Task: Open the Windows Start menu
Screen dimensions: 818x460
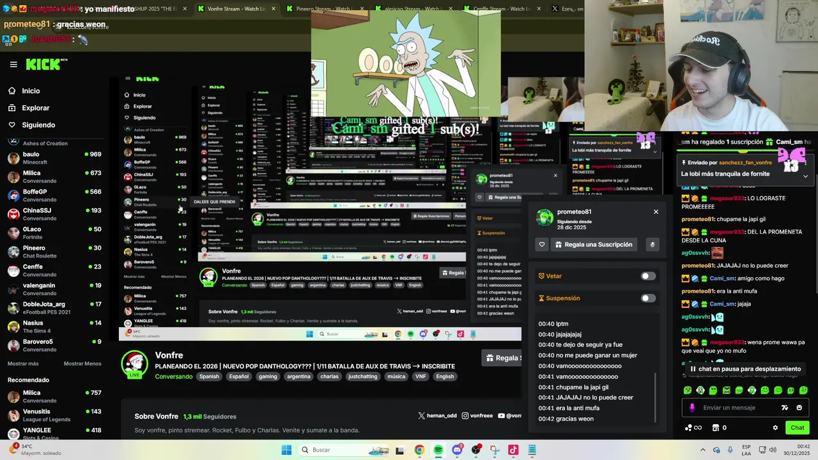Action: click(286, 450)
